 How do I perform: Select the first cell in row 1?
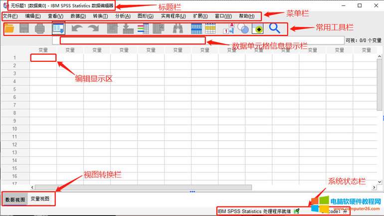coord(43,58)
